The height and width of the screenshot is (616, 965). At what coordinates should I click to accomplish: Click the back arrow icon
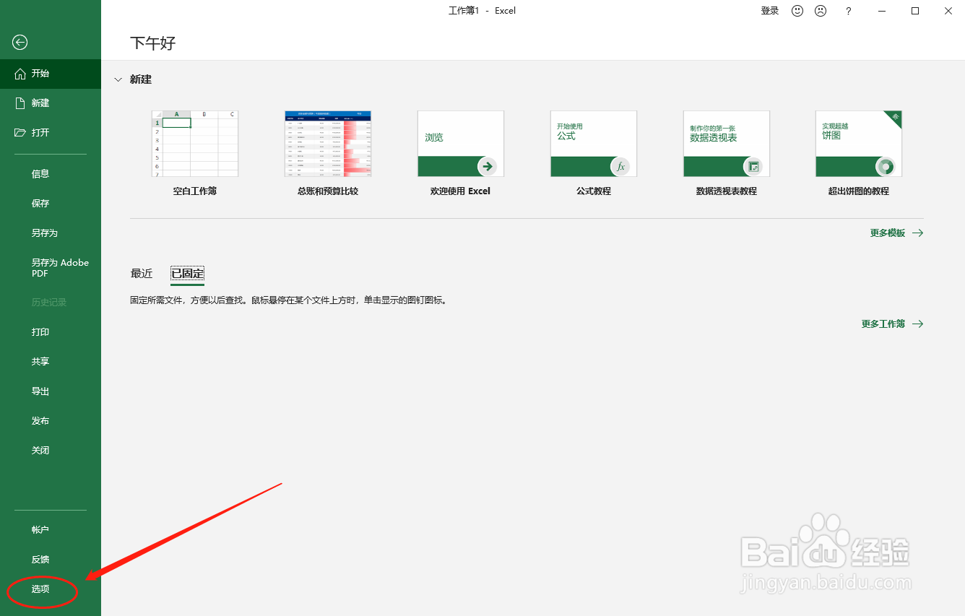pyautogui.click(x=20, y=43)
